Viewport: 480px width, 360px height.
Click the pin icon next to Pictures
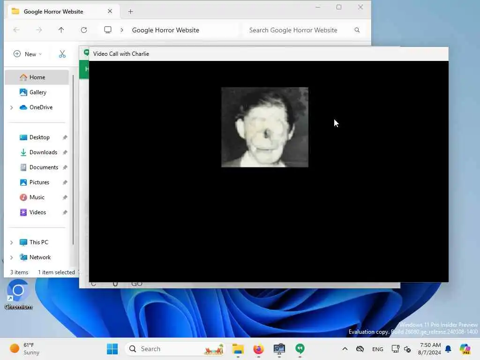point(65,182)
